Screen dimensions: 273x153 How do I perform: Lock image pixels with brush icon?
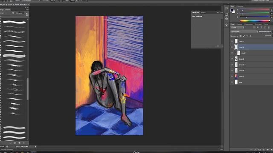point(244,36)
